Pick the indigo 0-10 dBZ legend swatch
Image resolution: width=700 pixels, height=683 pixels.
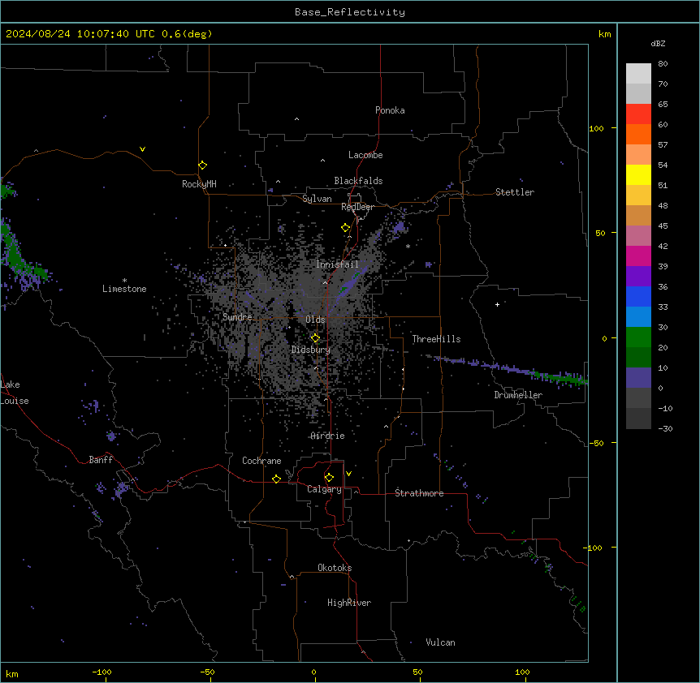click(638, 378)
